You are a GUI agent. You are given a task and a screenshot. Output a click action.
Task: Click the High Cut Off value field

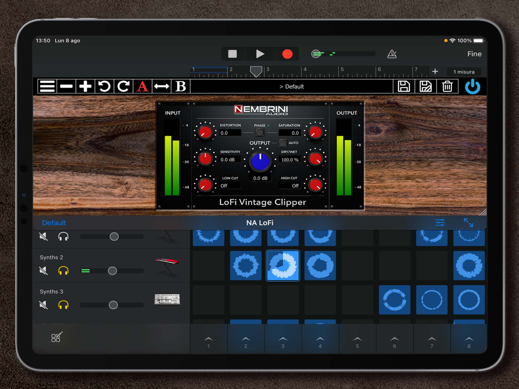point(290,186)
